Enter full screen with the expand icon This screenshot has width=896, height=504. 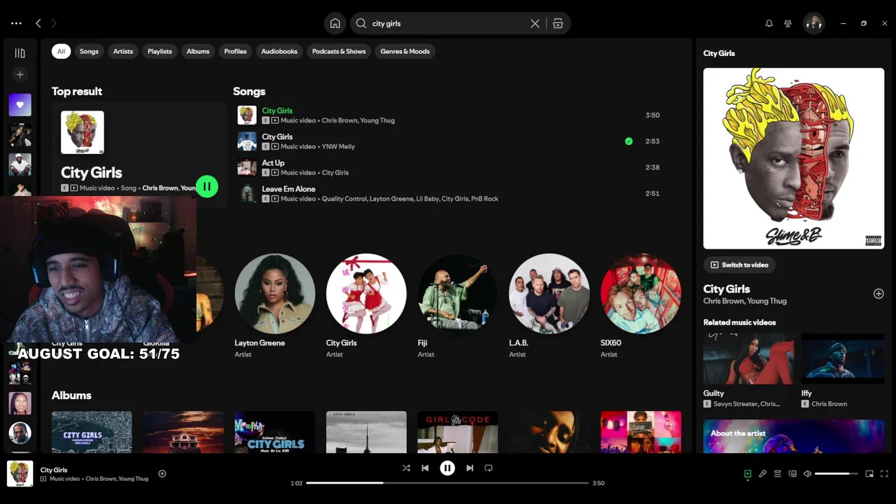(x=884, y=474)
